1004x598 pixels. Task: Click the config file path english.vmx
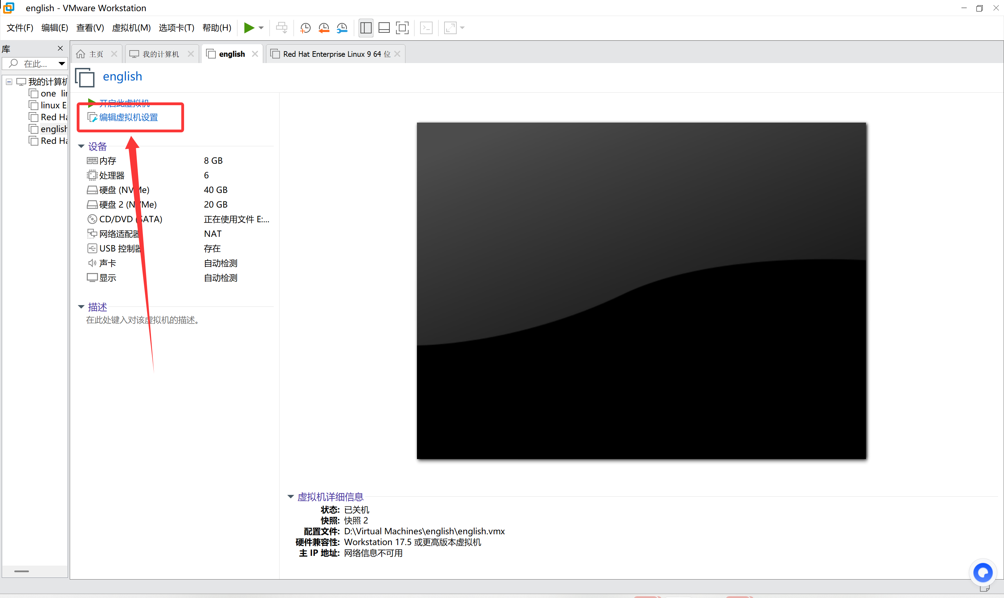(x=424, y=531)
